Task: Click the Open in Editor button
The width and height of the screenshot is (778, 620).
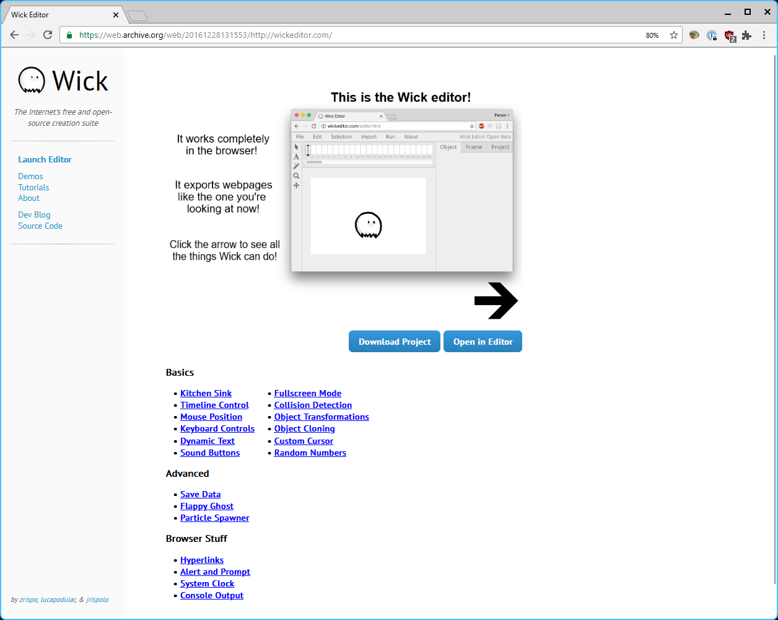Action: (483, 342)
